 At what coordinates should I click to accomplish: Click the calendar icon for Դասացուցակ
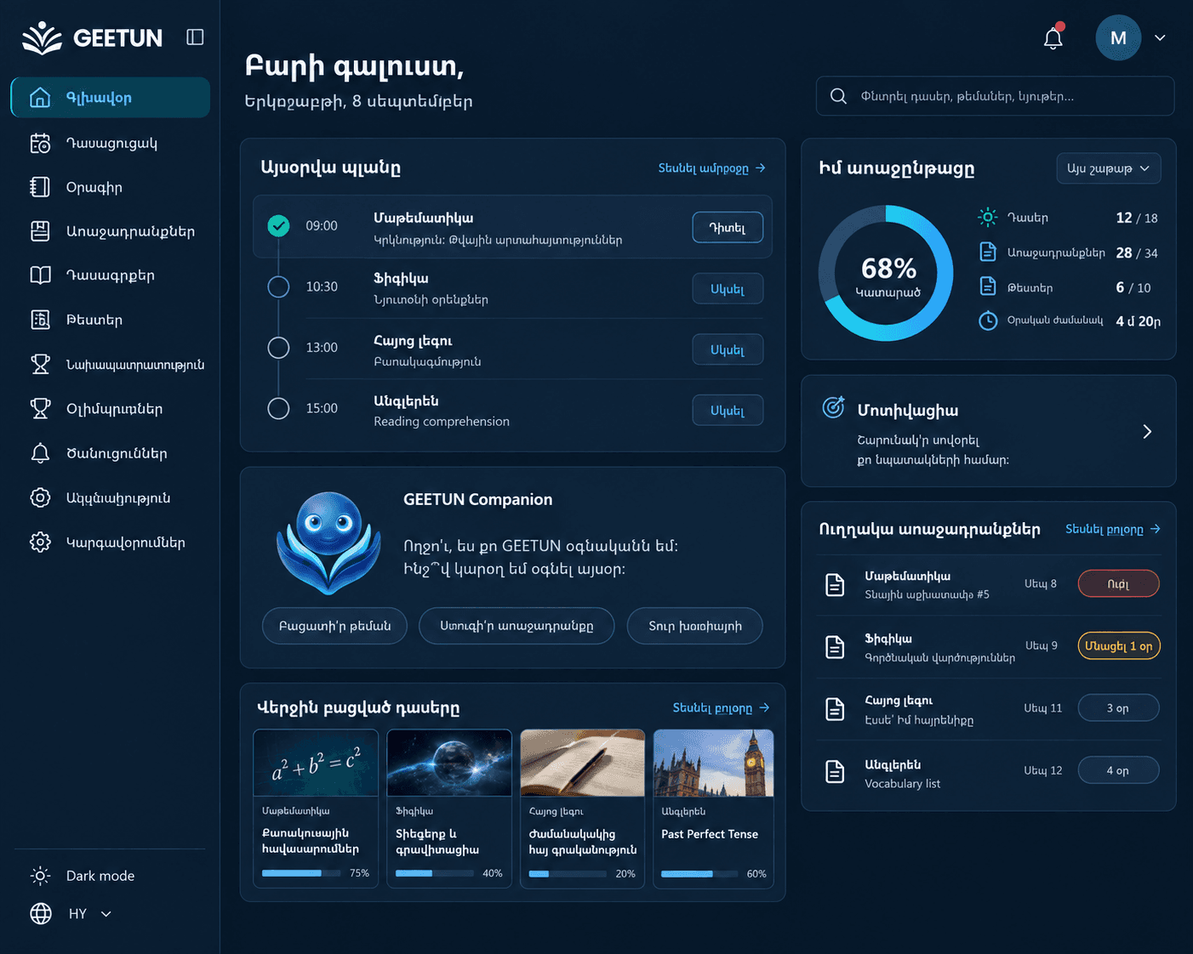point(40,143)
